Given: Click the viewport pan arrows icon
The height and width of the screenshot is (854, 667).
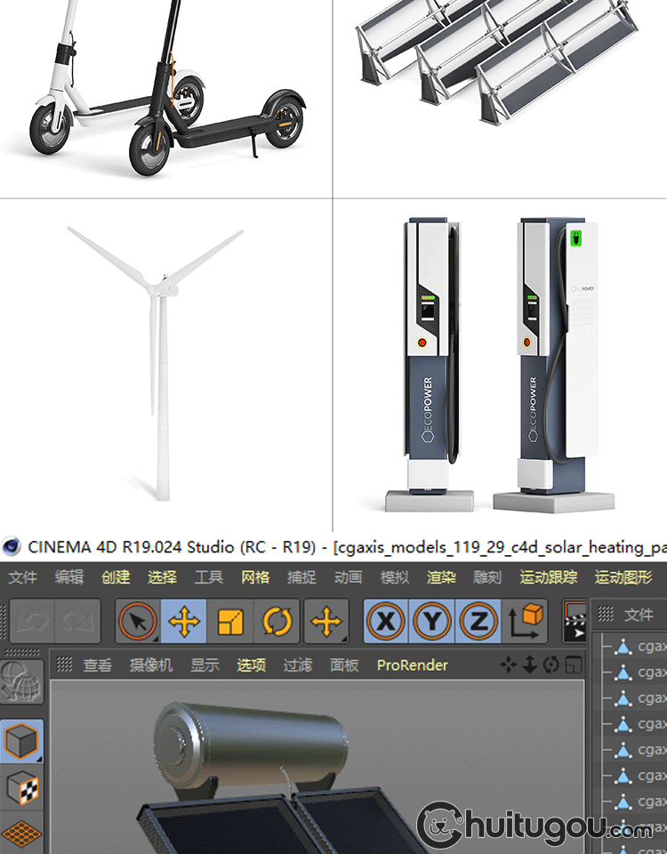Looking at the screenshot, I should tap(508, 665).
